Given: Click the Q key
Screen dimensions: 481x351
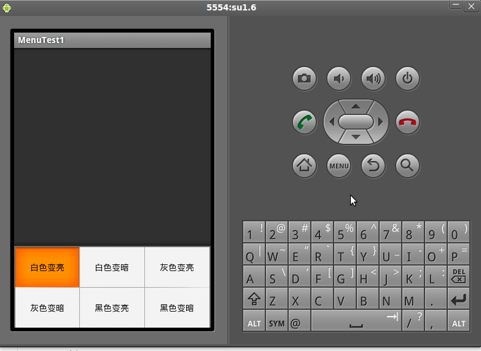Looking at the screenshot, I should click(x=254, y=254).
